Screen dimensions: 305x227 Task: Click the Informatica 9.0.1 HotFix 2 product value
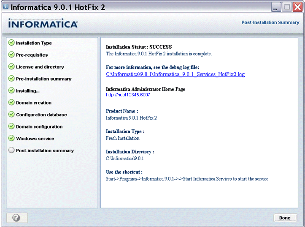[x=131, y=118]
